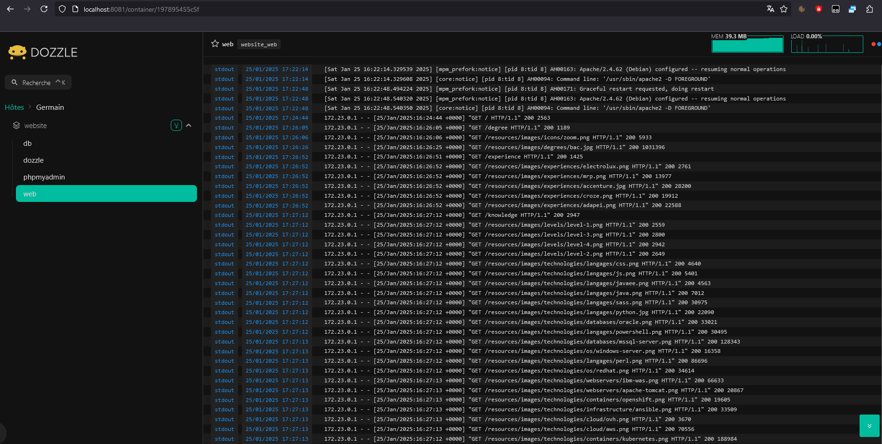
Task: Select log line for python.jpg
Action: pos(543,312)
